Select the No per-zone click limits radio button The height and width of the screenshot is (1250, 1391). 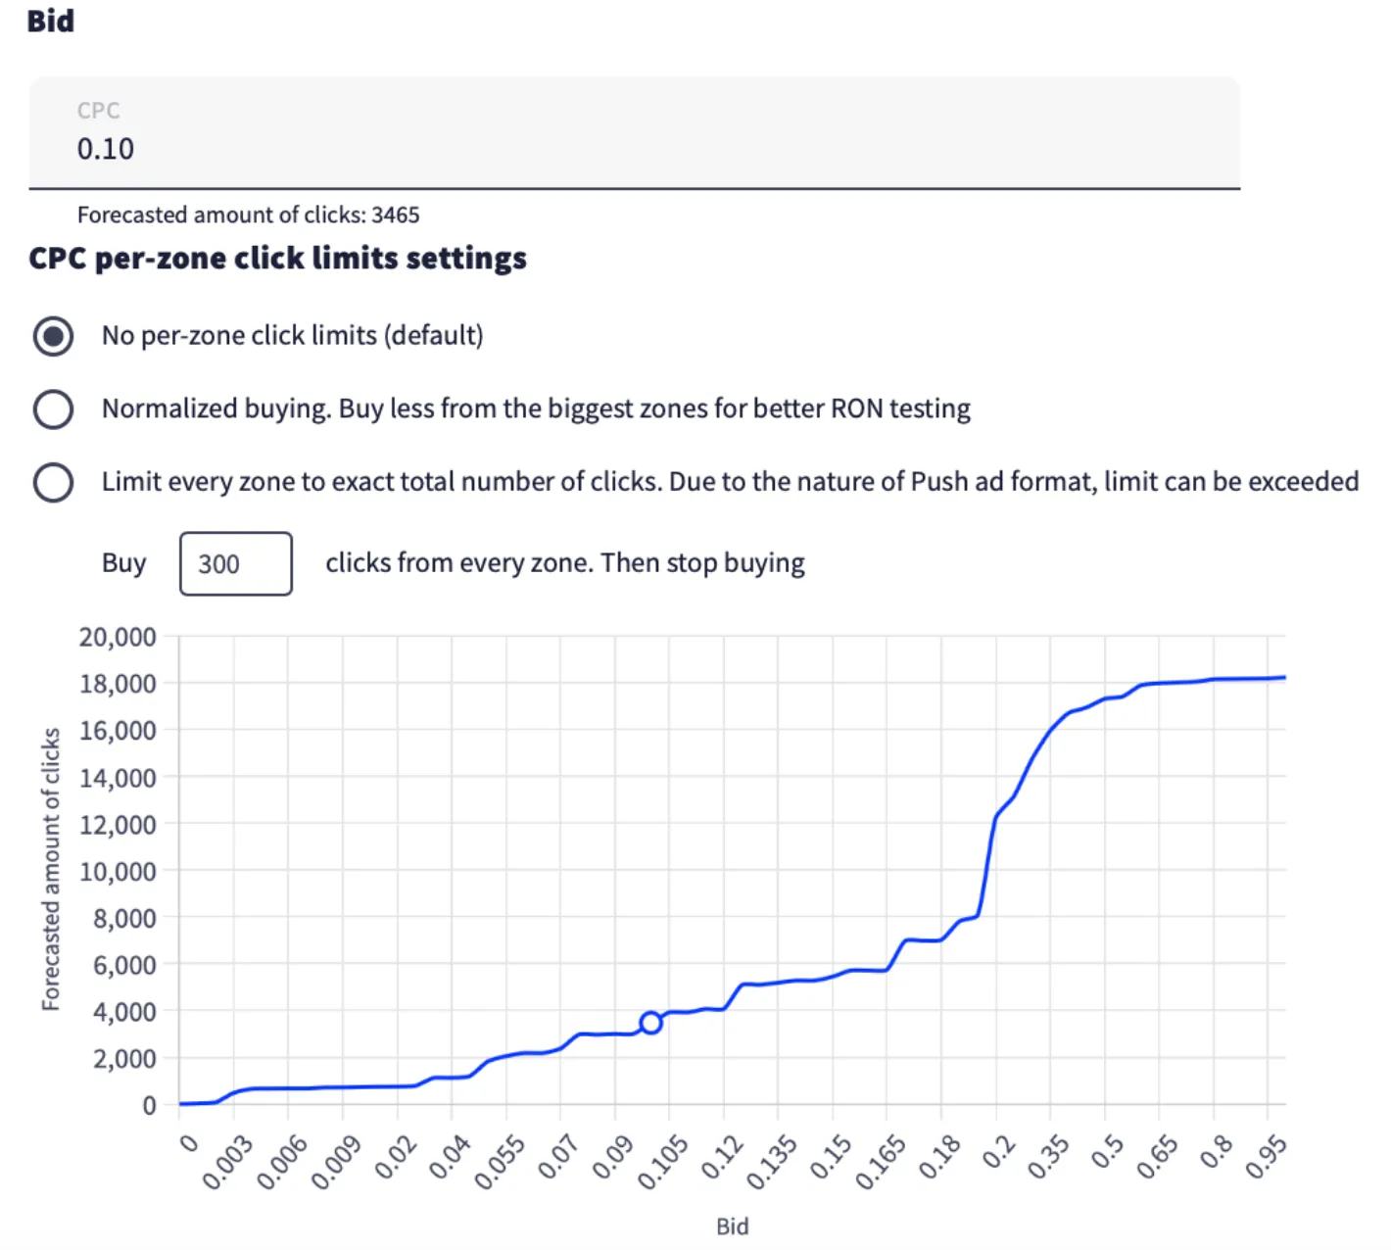tap(53, 336)
